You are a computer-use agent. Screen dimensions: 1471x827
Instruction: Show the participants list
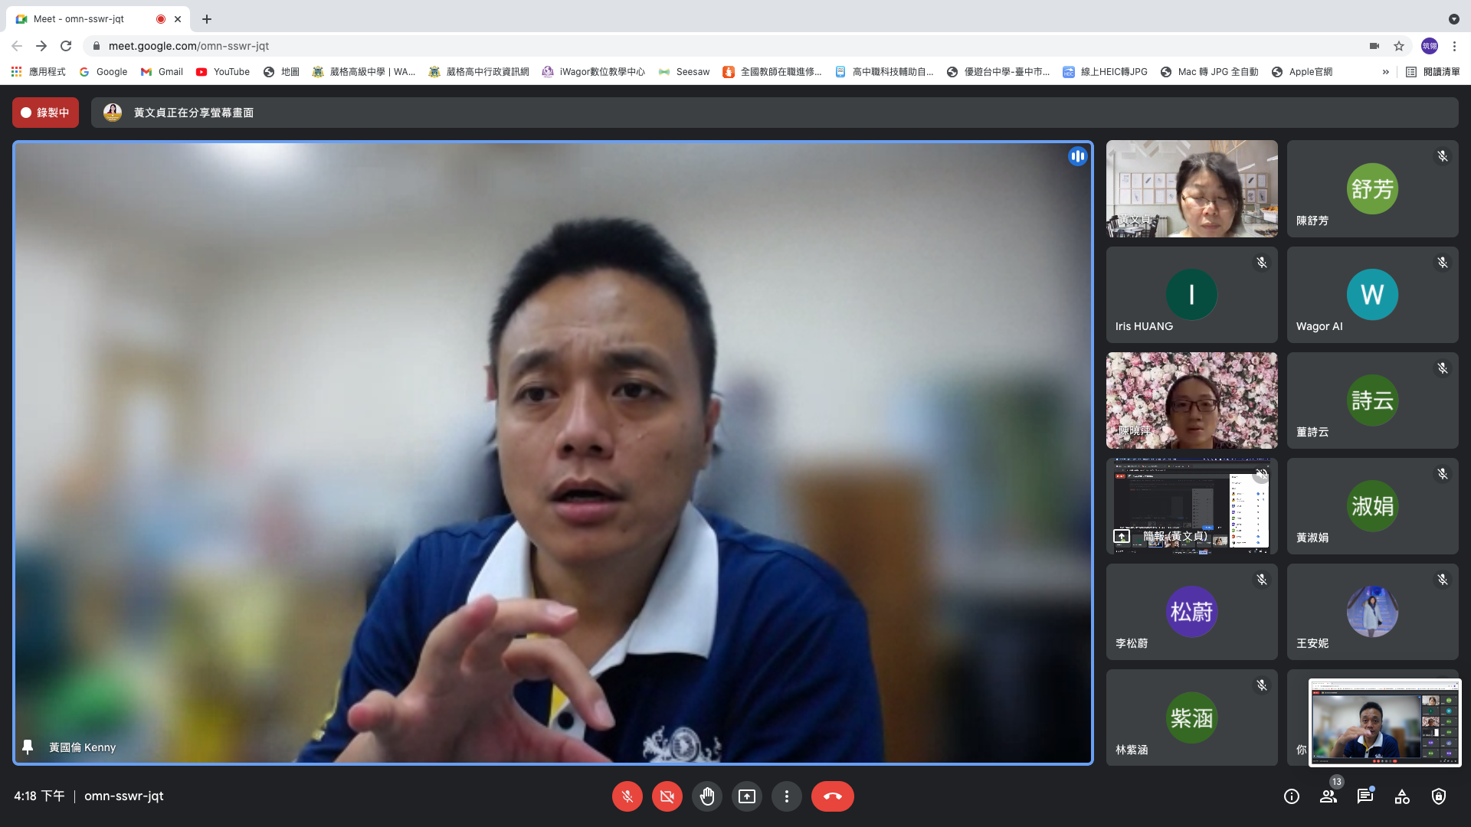pos(1328,796)
